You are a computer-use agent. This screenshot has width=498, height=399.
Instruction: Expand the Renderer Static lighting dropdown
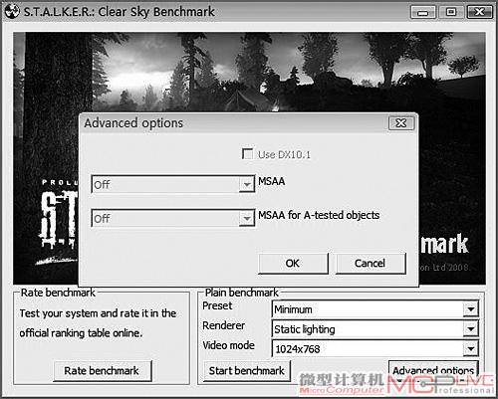(471, 329)
